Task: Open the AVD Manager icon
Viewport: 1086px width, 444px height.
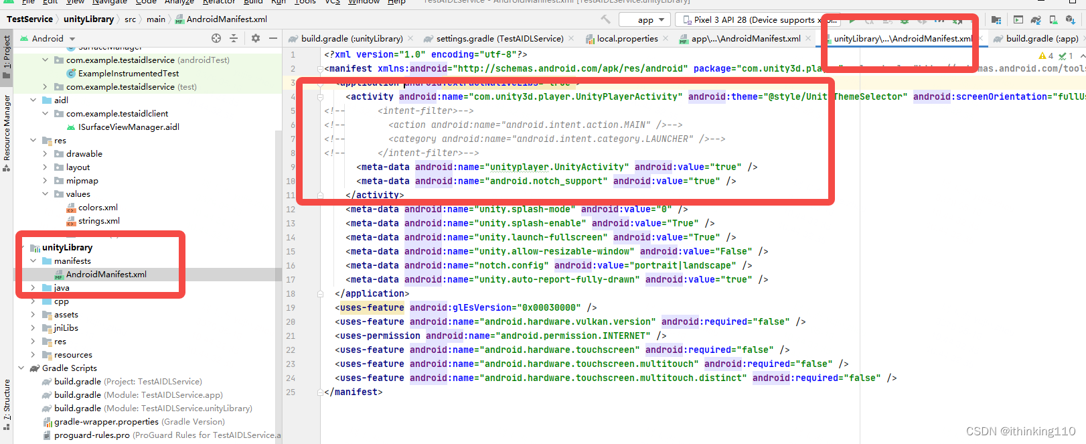Action: (1053, 19)
